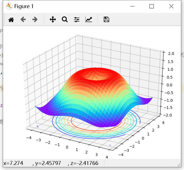Select the Zoom to rectangle magnifier
Viewport: 184px width, 170px height.
(x=65, y=20)
